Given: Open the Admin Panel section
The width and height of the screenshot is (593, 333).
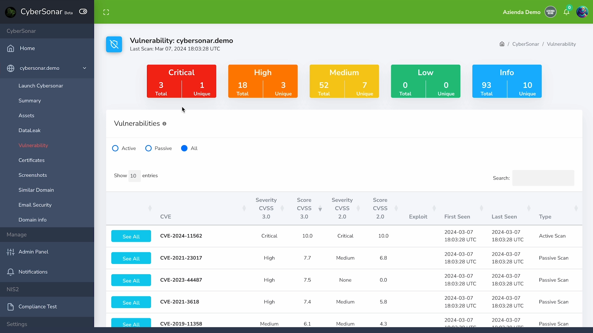Looking at the screenshot, I should 33,252.
